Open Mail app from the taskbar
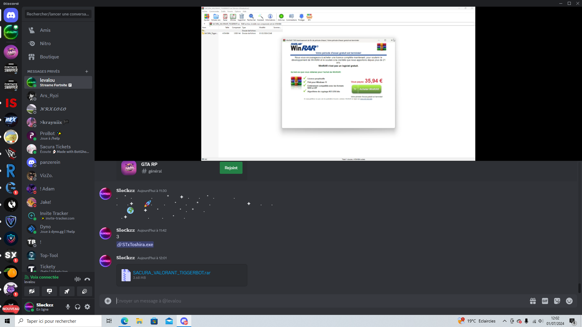This screenshot has width=582, height=327. point(169,321)
